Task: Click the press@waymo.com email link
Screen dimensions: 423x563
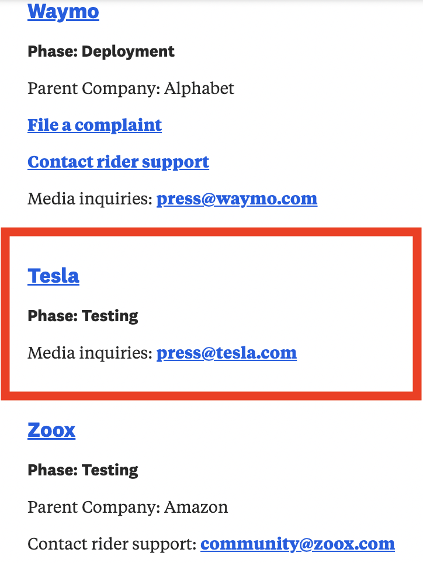Action: click(237, 199)
